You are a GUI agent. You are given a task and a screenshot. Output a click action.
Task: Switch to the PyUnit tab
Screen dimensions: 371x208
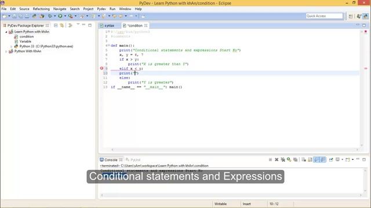pyautogui.click(x=133, y=160)
